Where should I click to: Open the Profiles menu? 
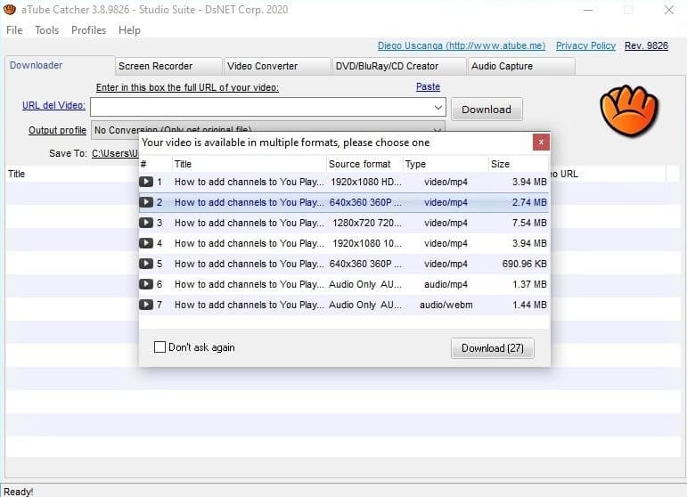[88, 30]
